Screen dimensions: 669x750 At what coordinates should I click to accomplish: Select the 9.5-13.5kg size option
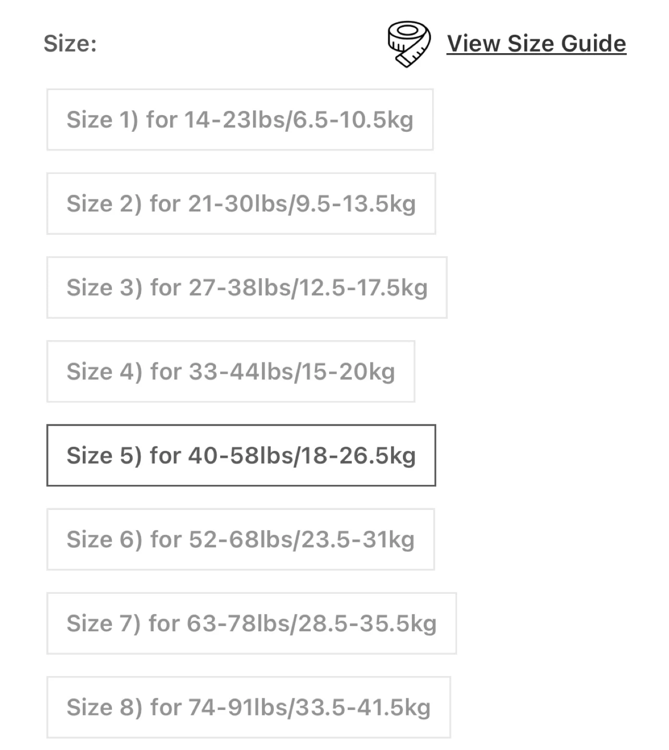[241, 204]
